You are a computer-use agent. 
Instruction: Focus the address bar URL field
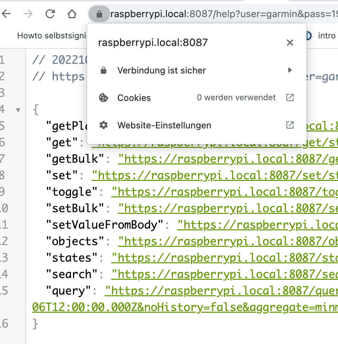224,14
